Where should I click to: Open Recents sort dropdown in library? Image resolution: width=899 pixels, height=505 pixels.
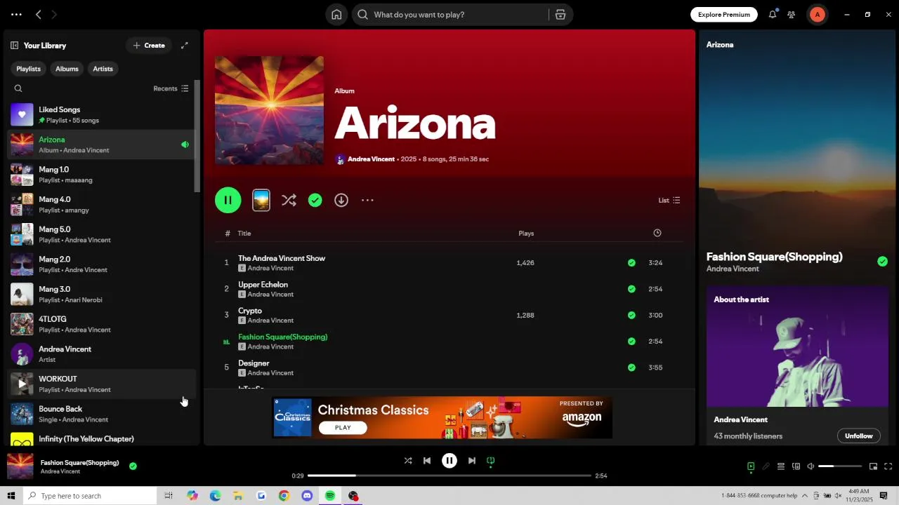pos(171,88)
